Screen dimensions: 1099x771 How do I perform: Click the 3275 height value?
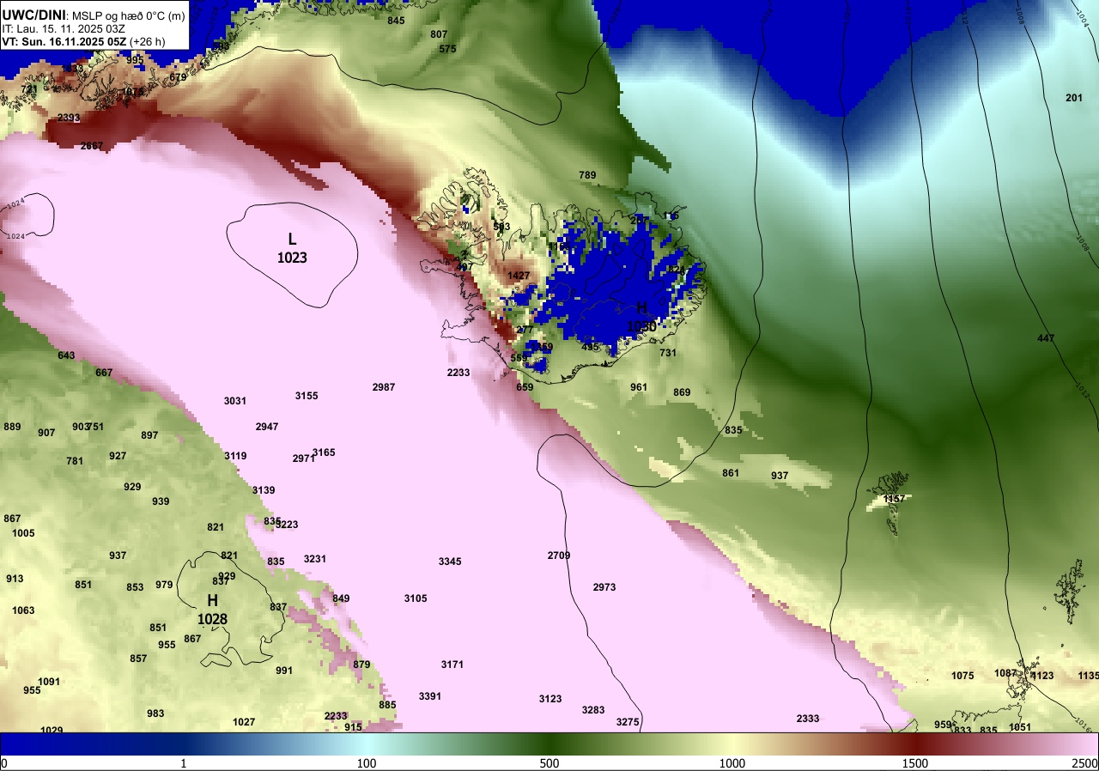628,722
